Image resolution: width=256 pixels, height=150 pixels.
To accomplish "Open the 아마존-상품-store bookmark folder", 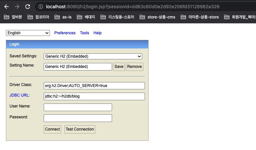I will (200, 17).
